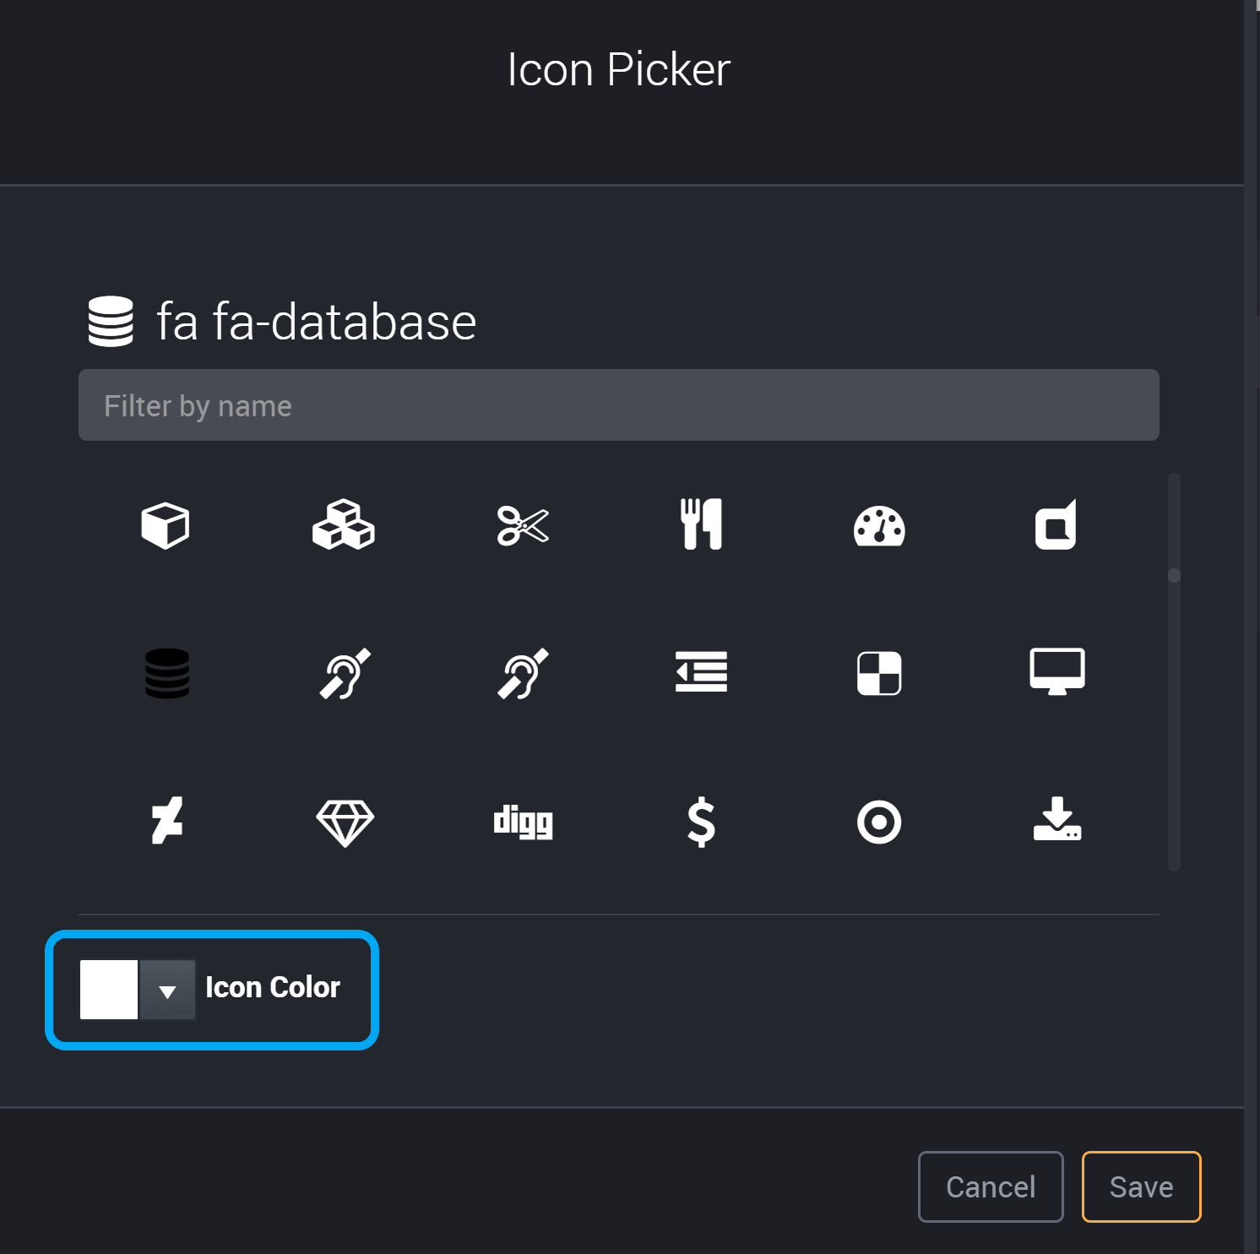Select the database icon in the grid

pyautogui.click(x=166, y=673)
